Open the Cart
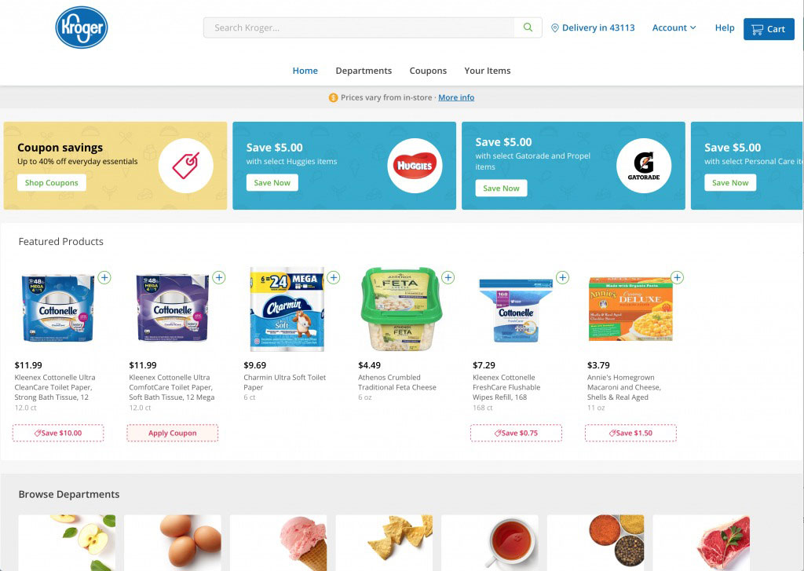804x571 pixels. [769, 29]
